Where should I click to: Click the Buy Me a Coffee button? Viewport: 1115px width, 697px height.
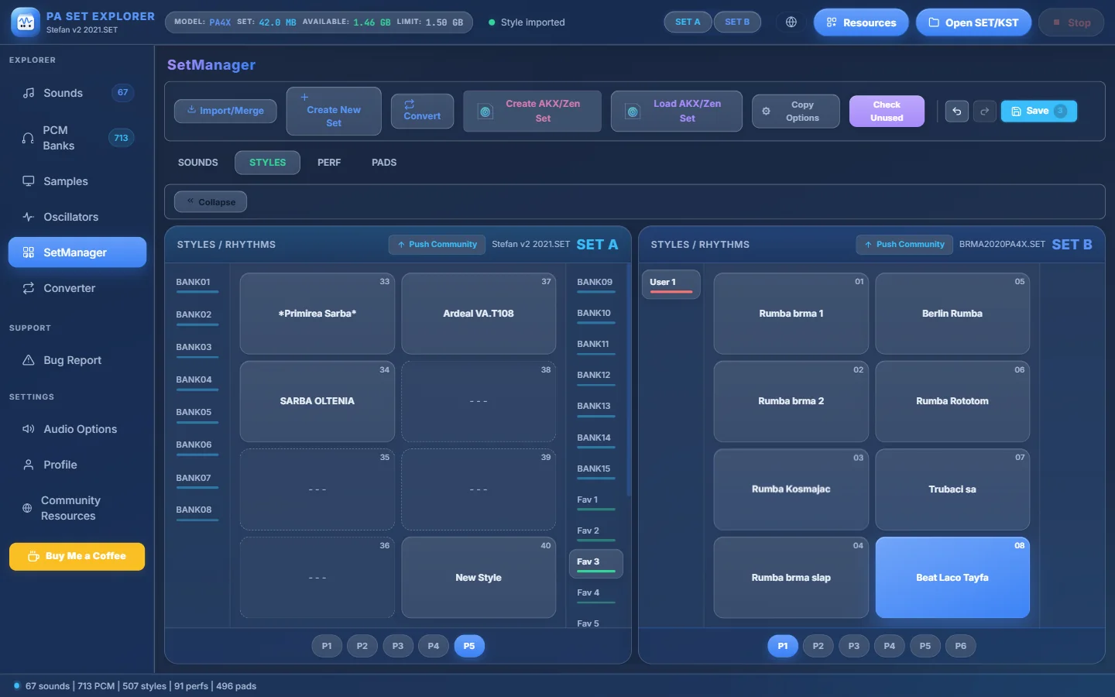click(x=77, y=557)
